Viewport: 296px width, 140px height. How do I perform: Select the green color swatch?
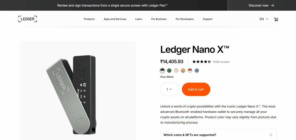click(x=169, y=70)
